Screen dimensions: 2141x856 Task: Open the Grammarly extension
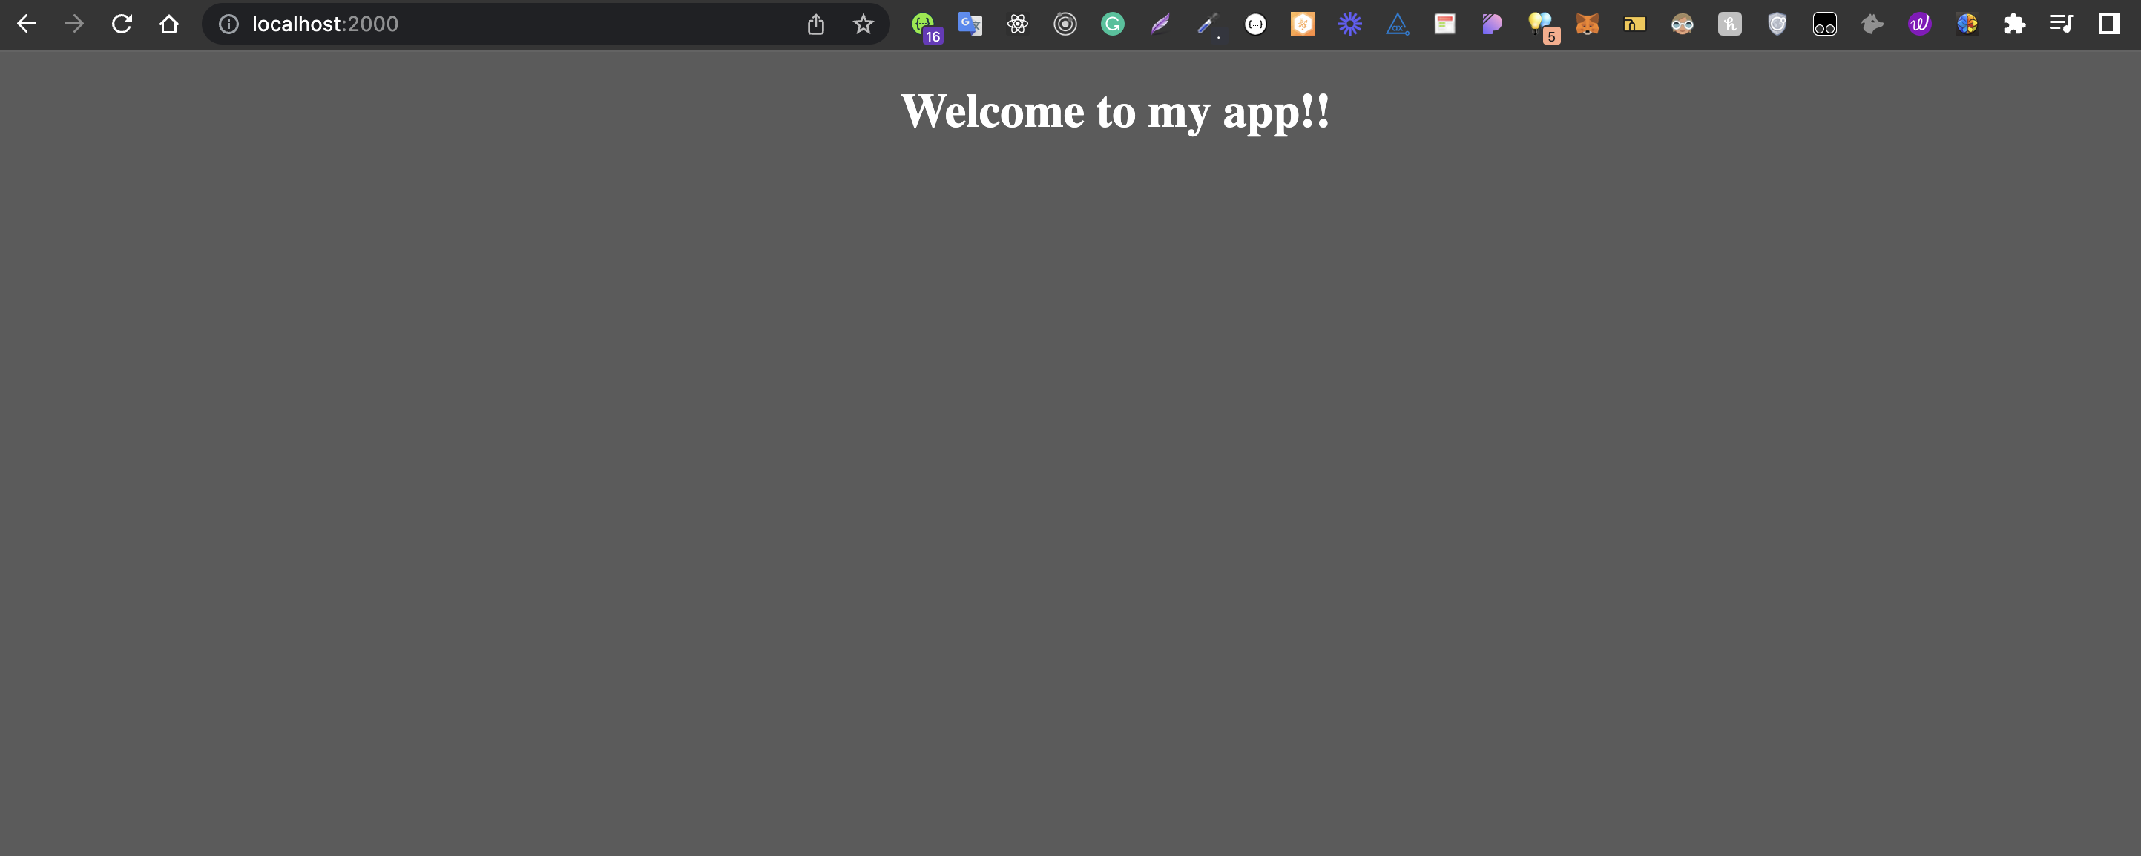point(1112,24)
